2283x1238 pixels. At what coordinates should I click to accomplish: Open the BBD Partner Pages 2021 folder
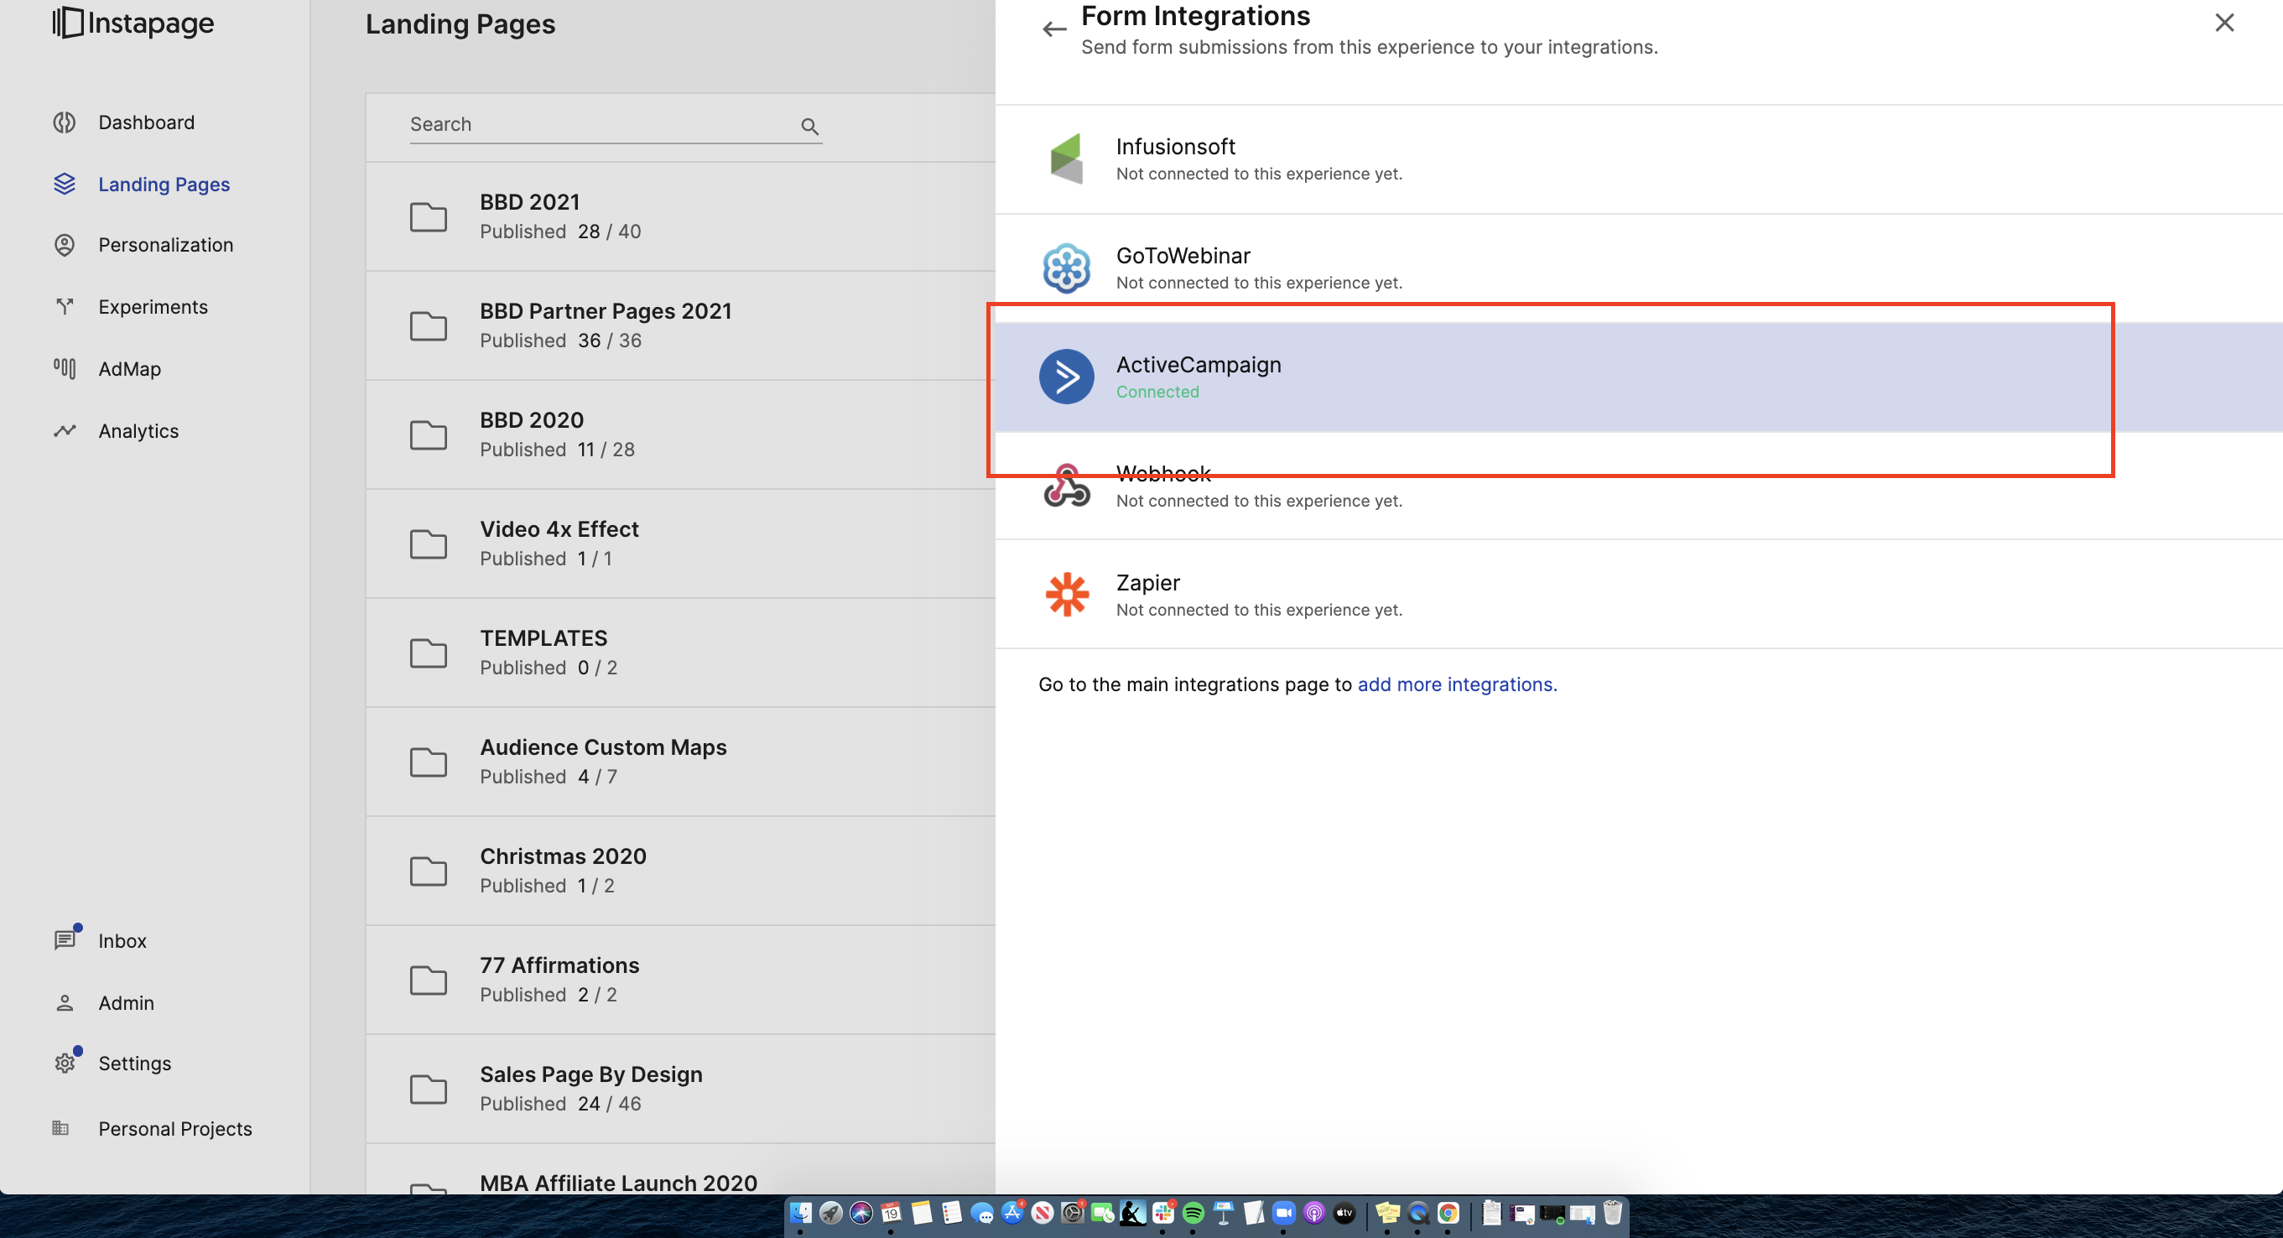pos(679,325)
